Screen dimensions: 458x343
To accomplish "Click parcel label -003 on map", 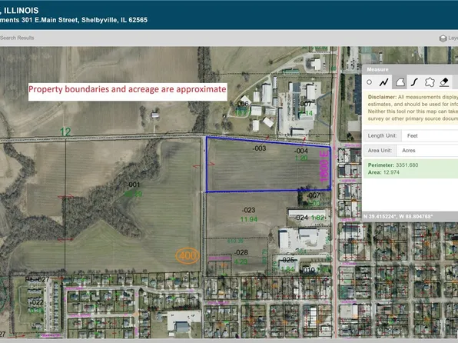I will click(x=259, y=148).
